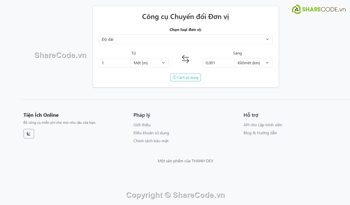Viewport: 350px width, 205px height.
Task: Click the Chọn loại đơn vị label
Action: 185,29
